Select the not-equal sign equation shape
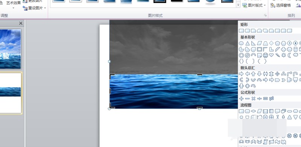The height and width of the screenshot is (147, 301). pos(271,99)
